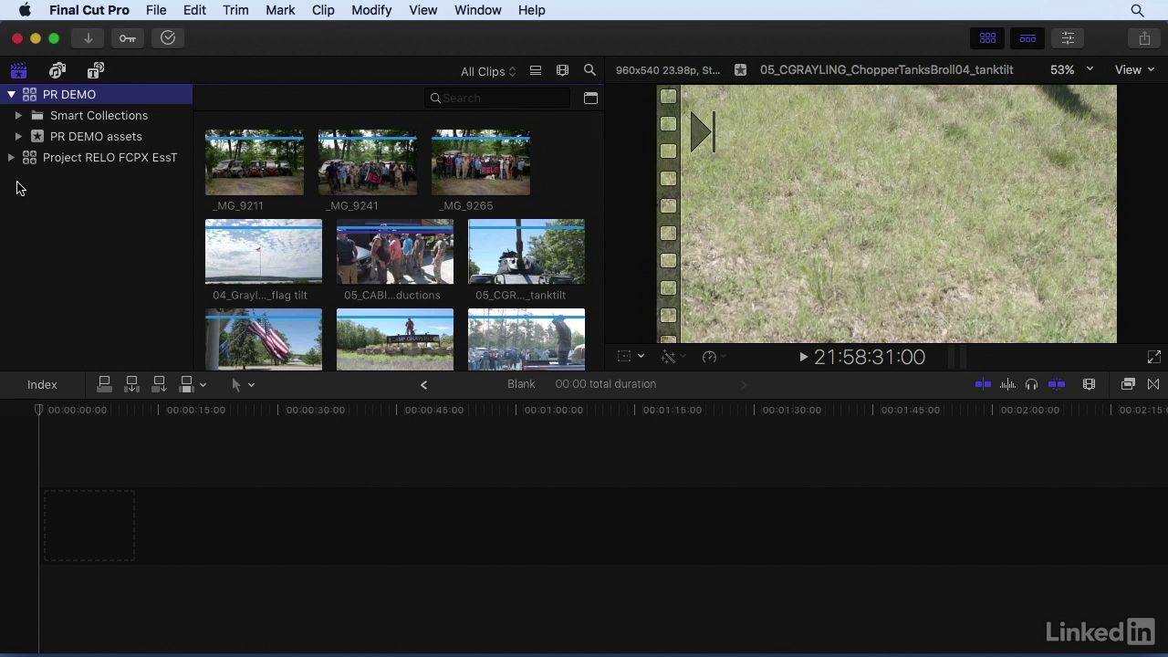This screenshot has width=1168, height=657.
Task: Toggle the inspector sliders button
Action: pyautogui.click(x=1068, y=38)
